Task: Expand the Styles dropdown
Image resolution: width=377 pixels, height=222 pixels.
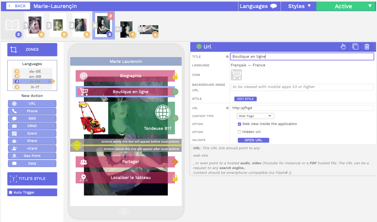Action: coord(299,6)
